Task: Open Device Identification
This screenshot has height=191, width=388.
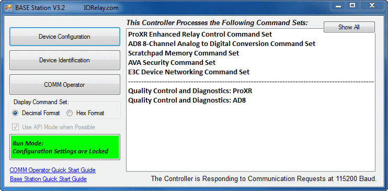Action: click(65, 60)
